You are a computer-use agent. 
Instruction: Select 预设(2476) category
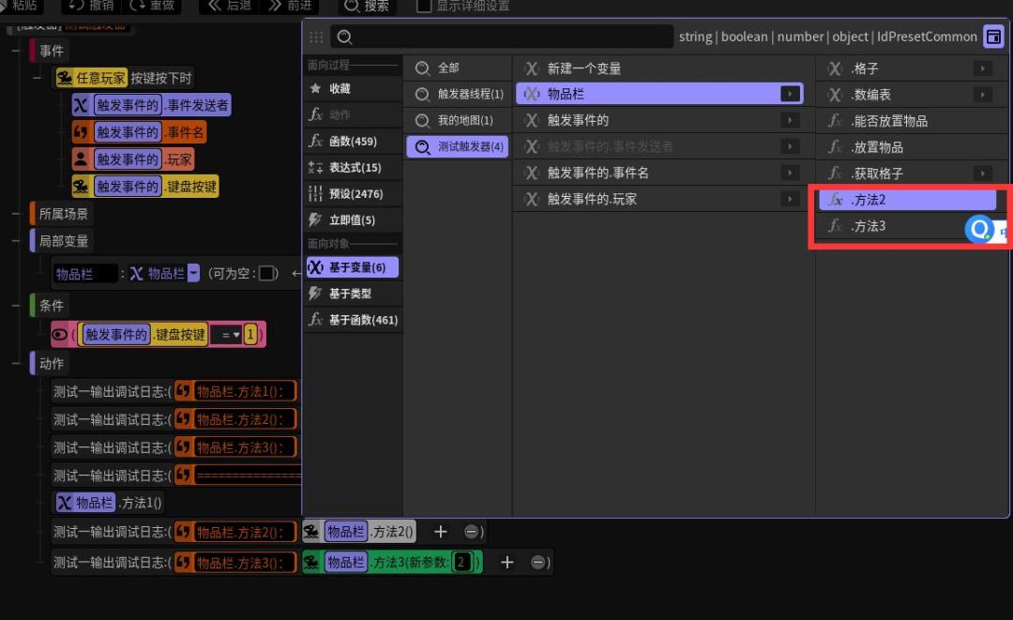point(352,194)
